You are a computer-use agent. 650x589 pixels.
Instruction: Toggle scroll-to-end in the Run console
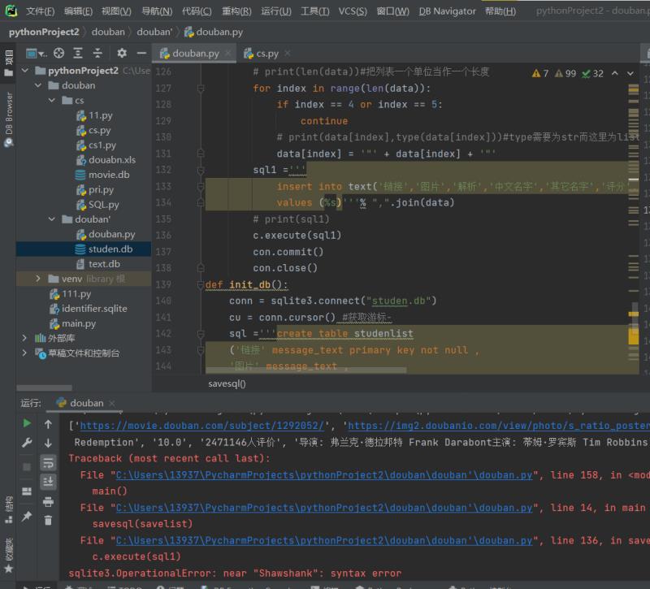[48, 482]
